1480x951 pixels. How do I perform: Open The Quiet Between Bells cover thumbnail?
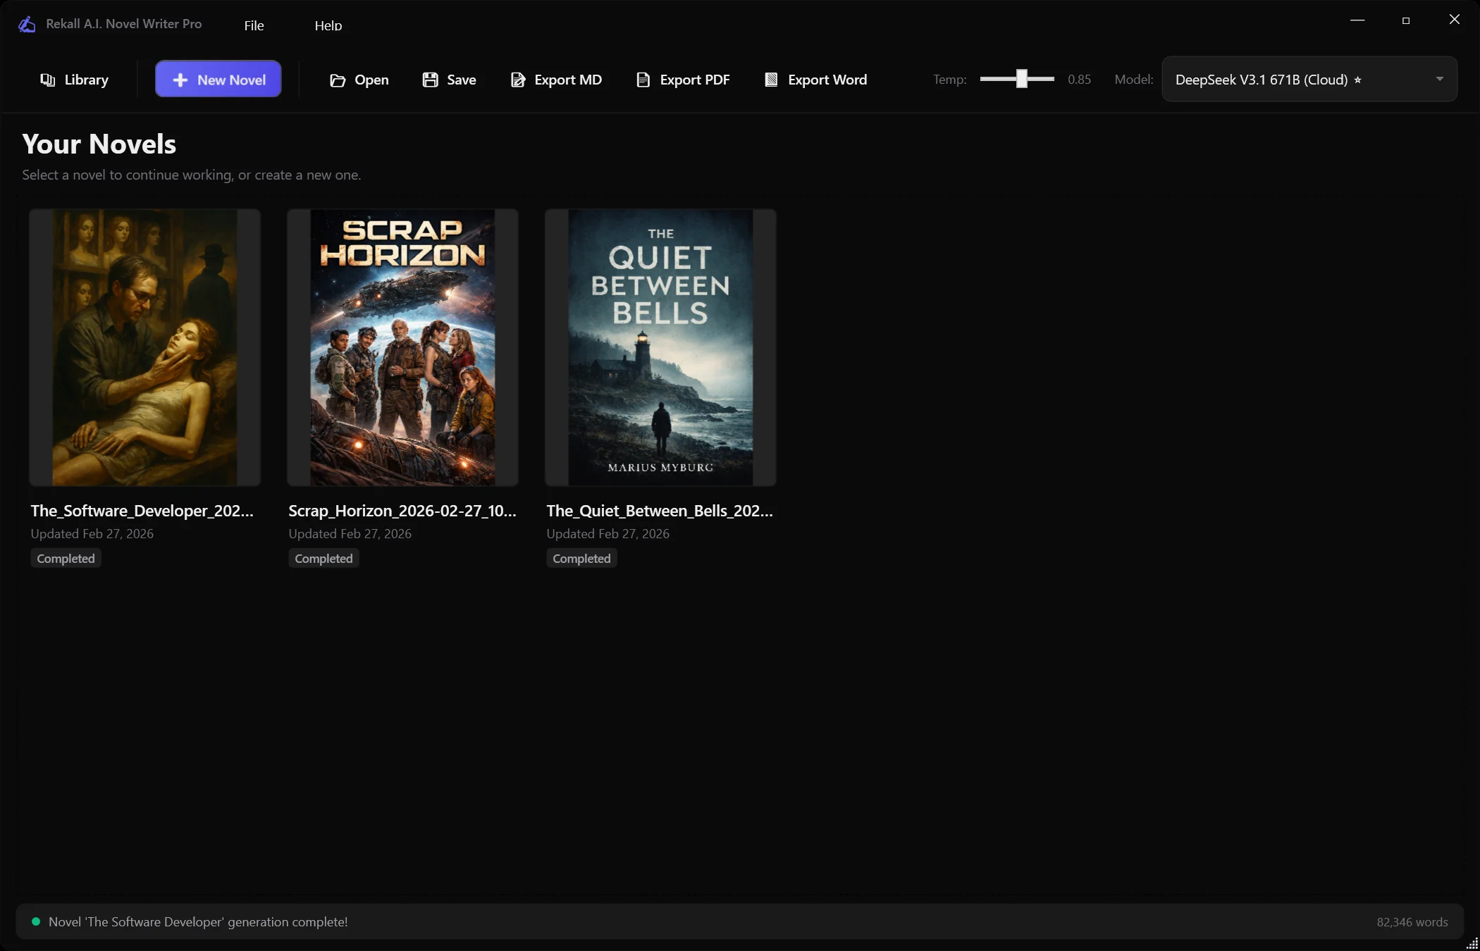660,347
